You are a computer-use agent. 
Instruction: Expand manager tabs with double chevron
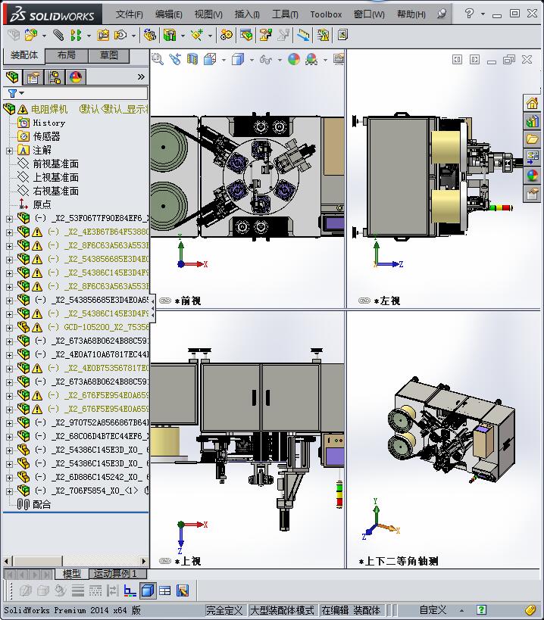pyautogui.click(x=141, y=76)
